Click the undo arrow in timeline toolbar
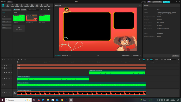The image size is (181, 102). pos(8,60)
